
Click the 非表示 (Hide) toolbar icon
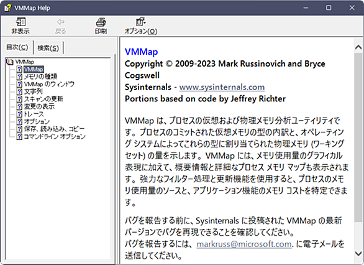[x=20, y=22]
